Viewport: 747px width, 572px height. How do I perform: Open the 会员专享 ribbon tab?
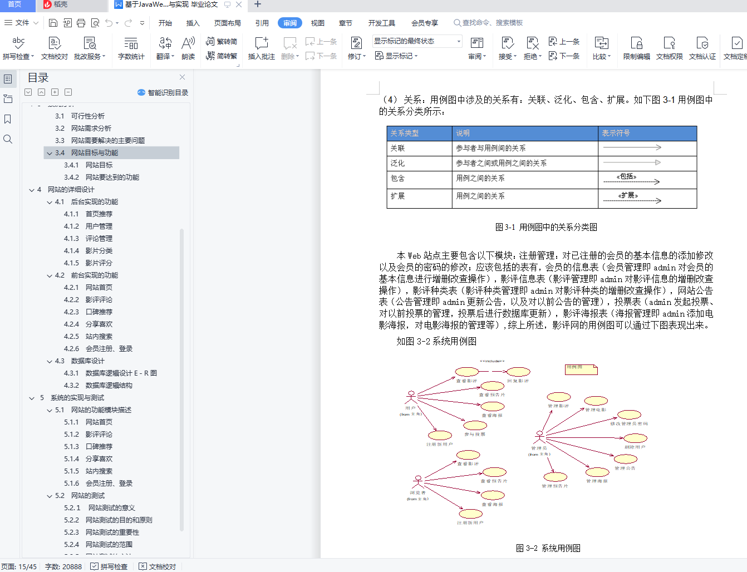(x=425, y=23)
